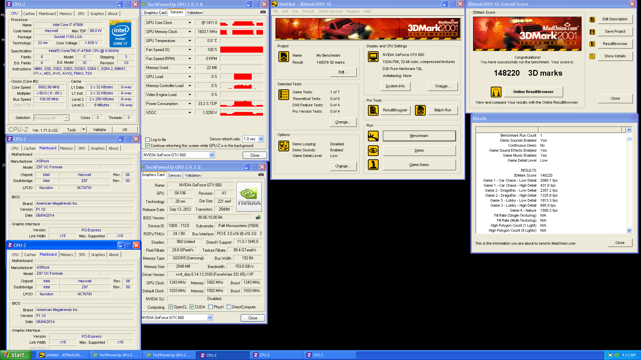The width and height of the screenshot is (641, 360).
Task: Open the GPU Temperature sensor dropdown
Action: pos(190,41)
